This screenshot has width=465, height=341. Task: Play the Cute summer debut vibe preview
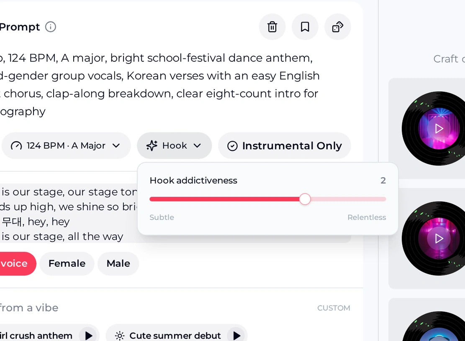pyautogui.click(x=236, y=336)
